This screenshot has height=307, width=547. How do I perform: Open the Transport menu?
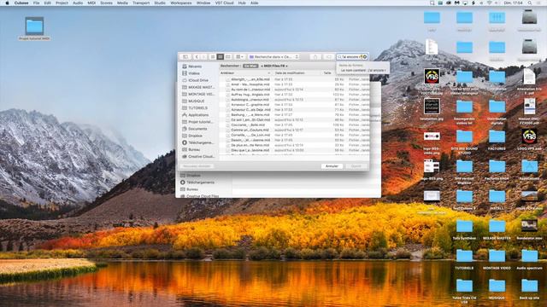click(x=141, y=3)
